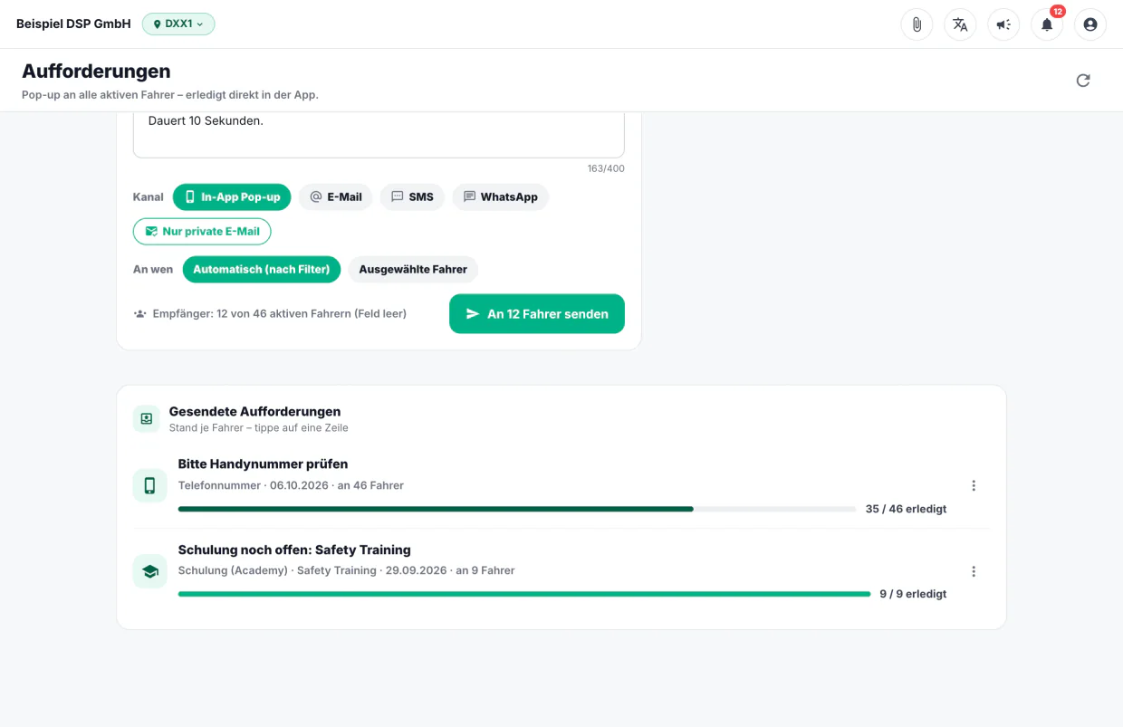
Task: Open Schulung noch offen: Safety Training request
Action: [561, 571]
